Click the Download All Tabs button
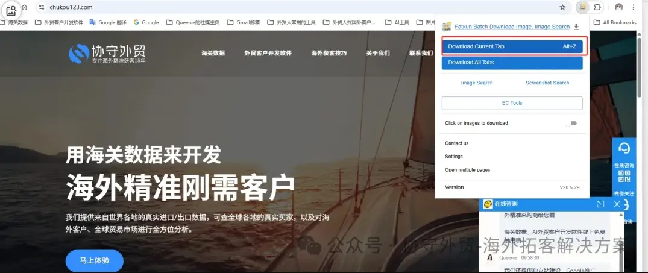The width and height of the screenshot is (648, 273). [512, 63]
